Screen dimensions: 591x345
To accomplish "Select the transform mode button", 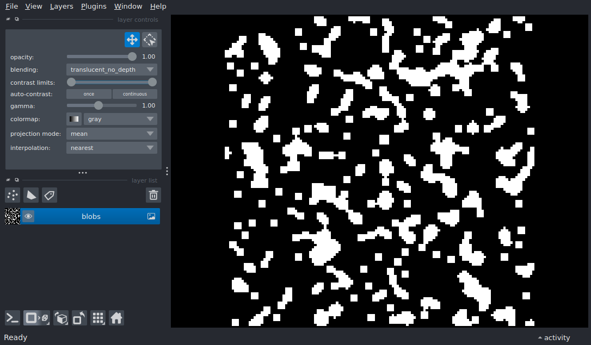I will click(x=150, y=40).
